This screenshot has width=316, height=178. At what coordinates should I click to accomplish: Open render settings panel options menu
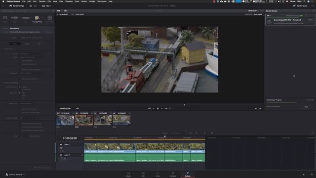pyautogui.click(x=53, y=11)
